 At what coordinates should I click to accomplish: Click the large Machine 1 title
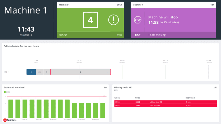pyautogui.click(x=26, y=10)
